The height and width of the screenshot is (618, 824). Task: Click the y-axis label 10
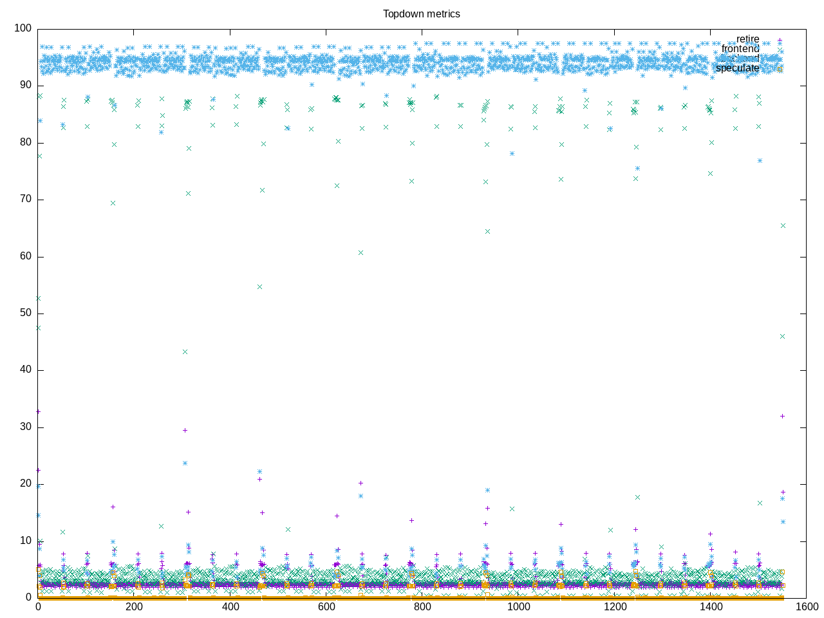pos(25,541)
